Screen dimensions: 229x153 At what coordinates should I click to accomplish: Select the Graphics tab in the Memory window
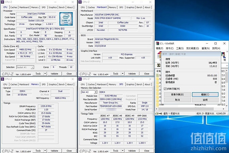[53, 84]
